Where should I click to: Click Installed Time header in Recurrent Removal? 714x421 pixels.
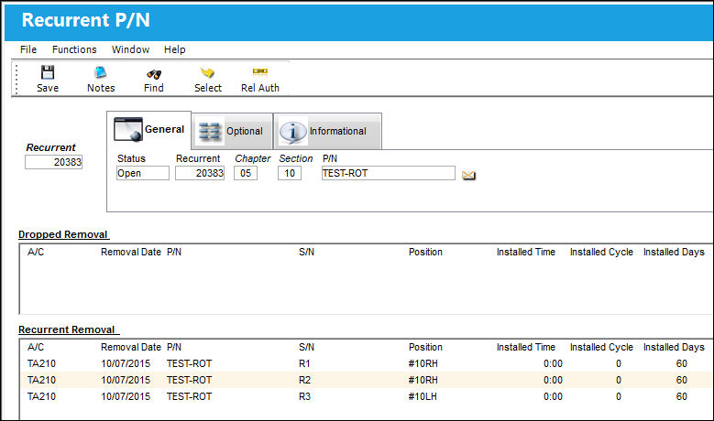(526, 348)
